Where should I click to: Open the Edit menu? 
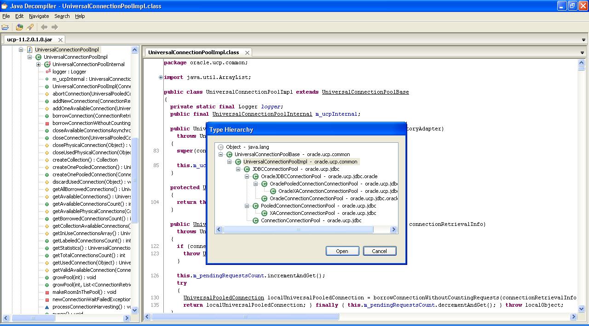(19, 16)
